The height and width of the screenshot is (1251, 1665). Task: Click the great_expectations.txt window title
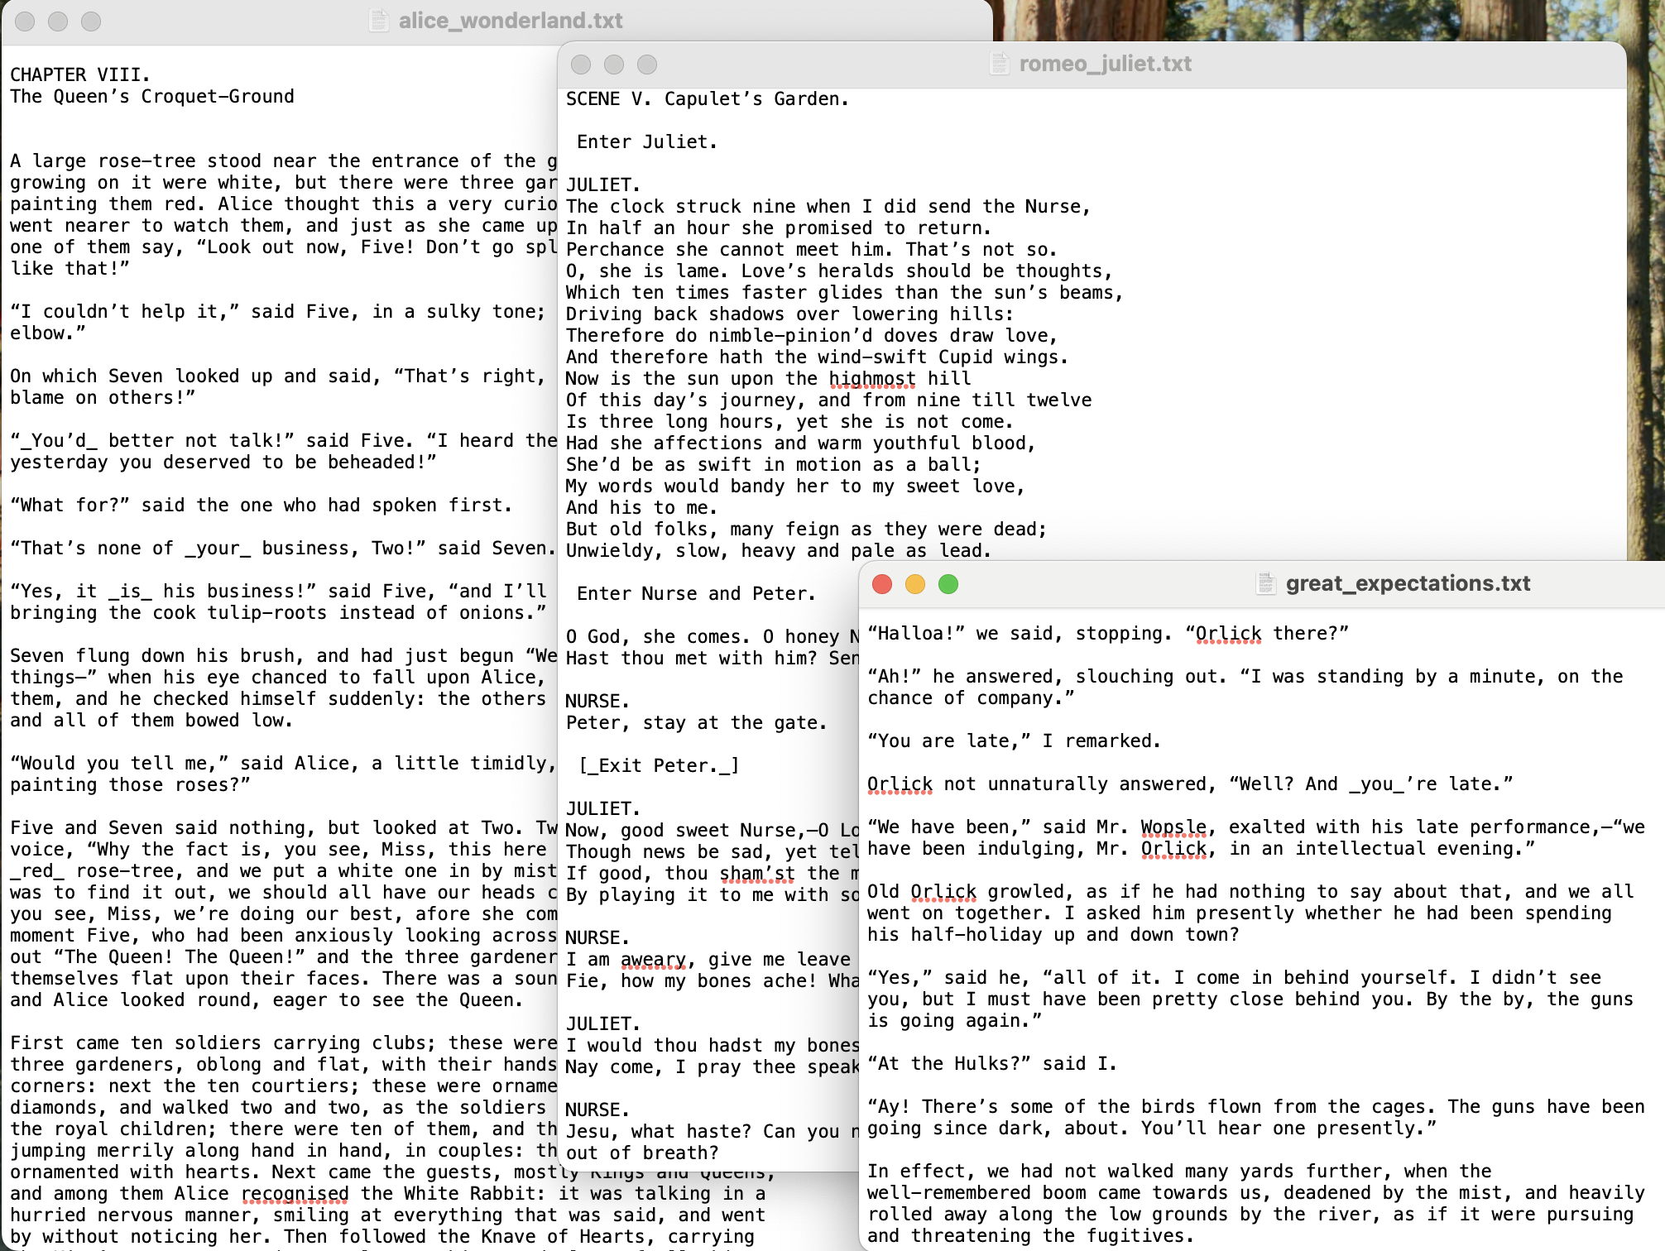click(x=1407, y=583)
